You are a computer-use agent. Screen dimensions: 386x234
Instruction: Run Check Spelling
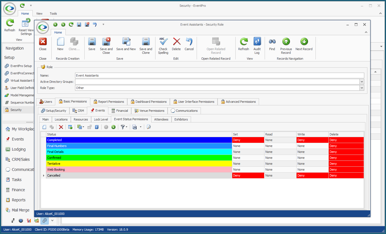[x=163, y=46]
